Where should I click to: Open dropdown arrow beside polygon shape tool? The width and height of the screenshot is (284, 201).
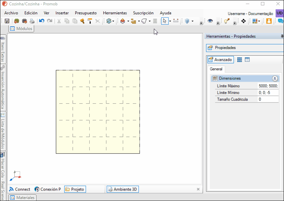(150, 21)
